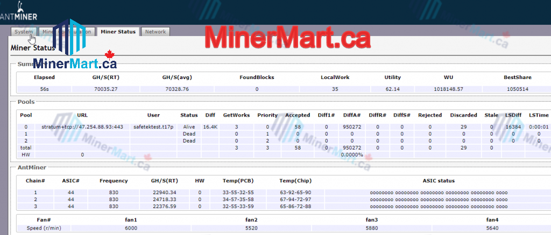Select chain 3 hashrate 22376.59
This screenshot has width=551, height=235.
coord(165,206)
